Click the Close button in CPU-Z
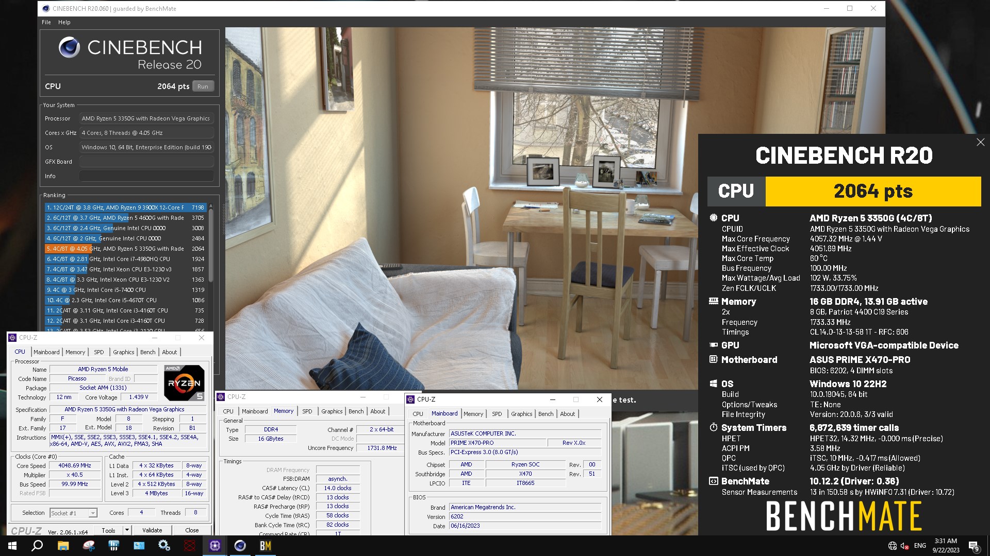 [x=192, y=530]
